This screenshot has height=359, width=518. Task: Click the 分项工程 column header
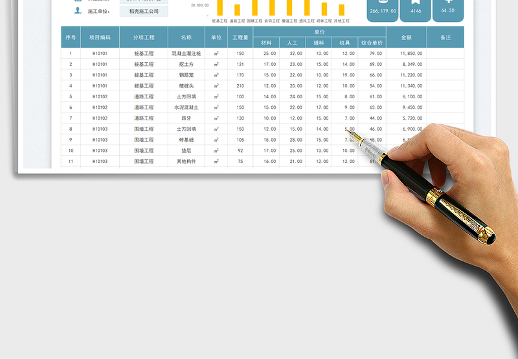(x=144, y=38)
